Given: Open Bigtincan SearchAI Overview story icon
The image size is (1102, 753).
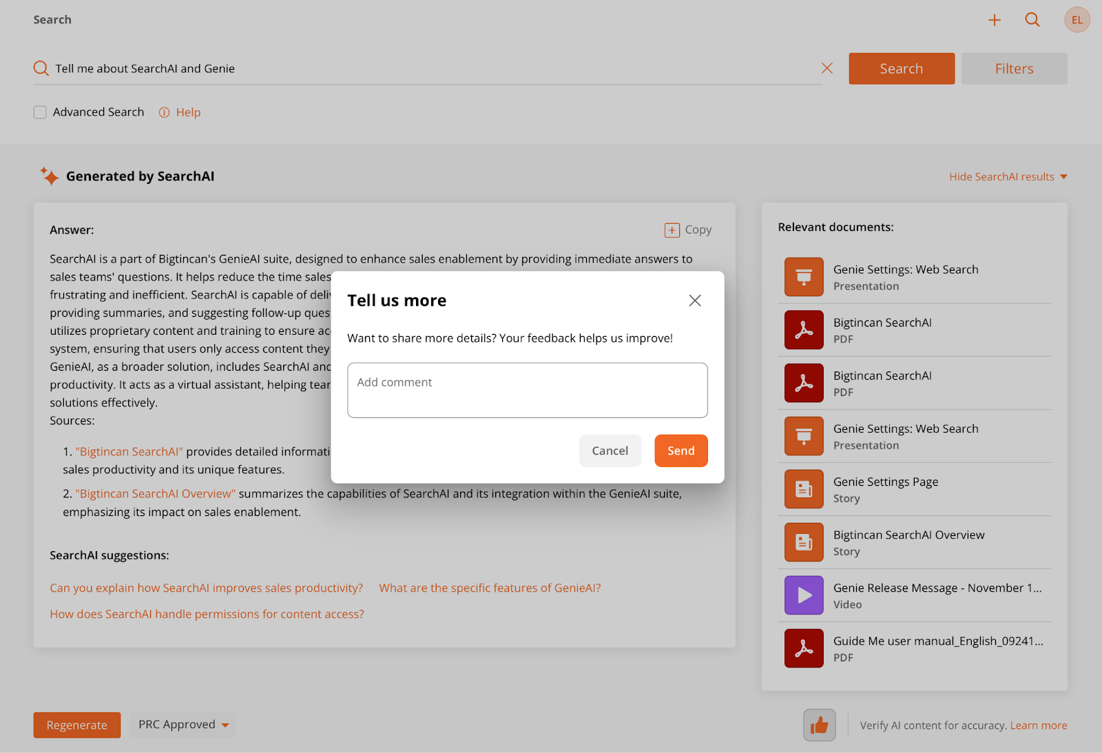Looking at the screenshot, I should coord(804,542).
